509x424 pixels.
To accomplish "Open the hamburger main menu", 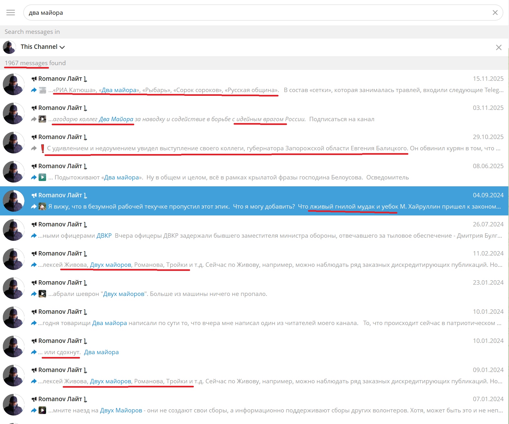I will tap(11, 13).
